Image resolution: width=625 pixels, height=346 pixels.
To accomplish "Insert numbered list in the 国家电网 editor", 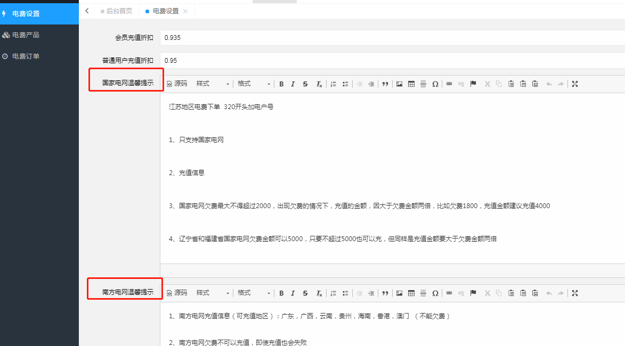I will click(333, 84).
